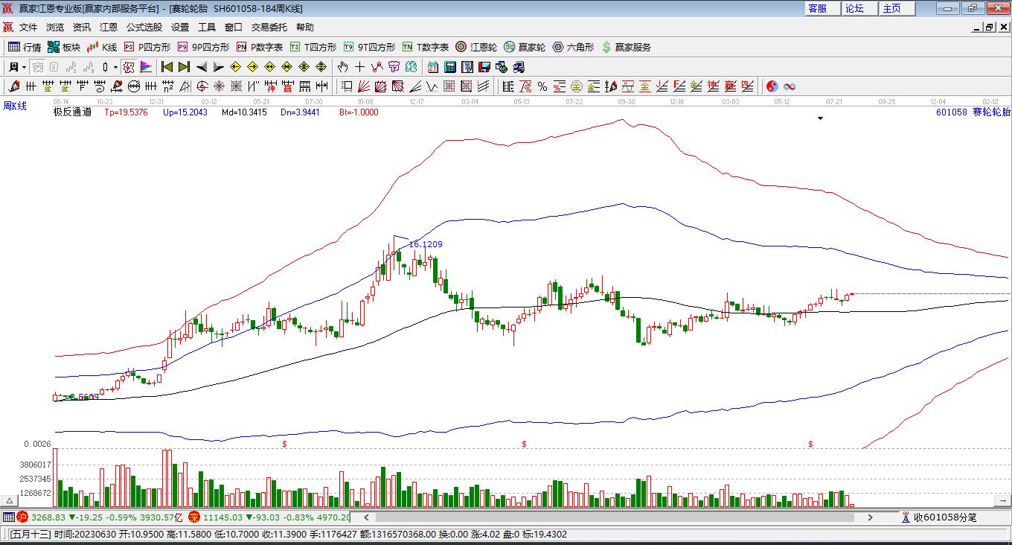Toggle the colored flag icon

[x=146, y=67]
